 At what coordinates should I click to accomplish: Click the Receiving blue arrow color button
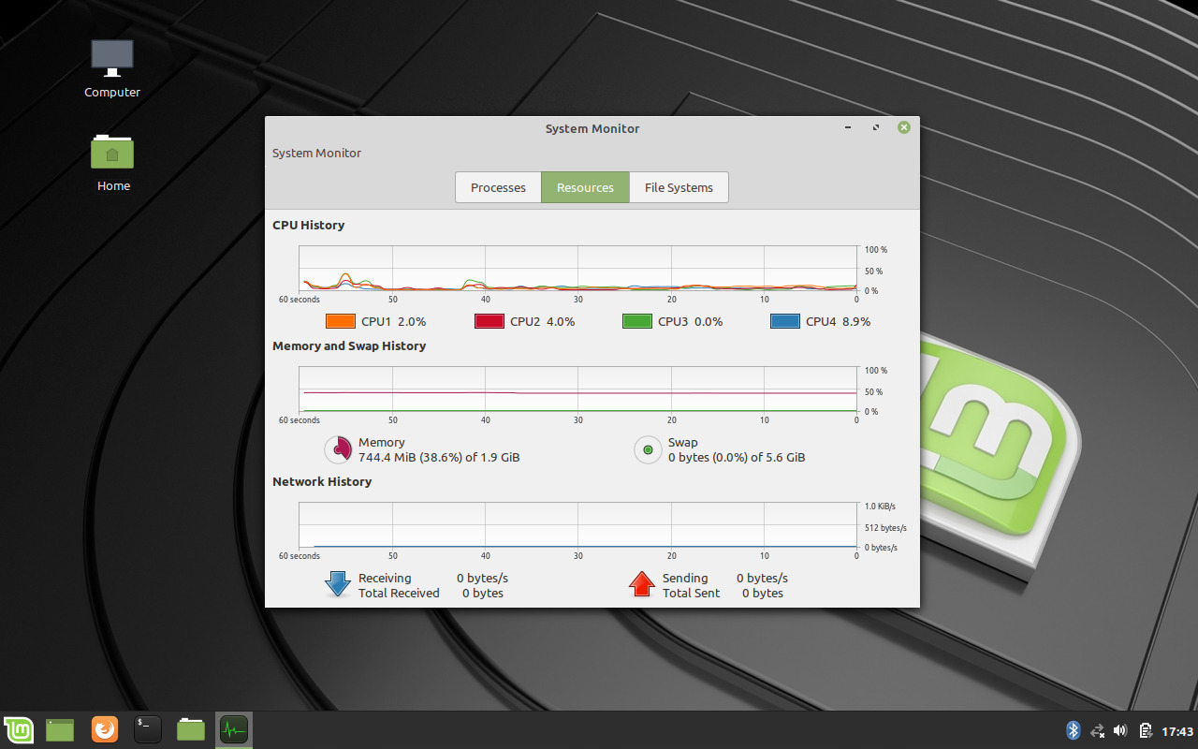[337, 585]
